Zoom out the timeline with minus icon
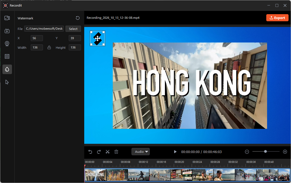This screenshot has width=291, height=183. [x=247, y=152]
